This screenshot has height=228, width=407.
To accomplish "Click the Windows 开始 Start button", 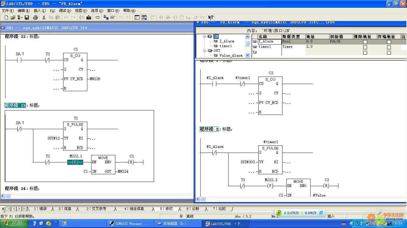I will [14, 224].
